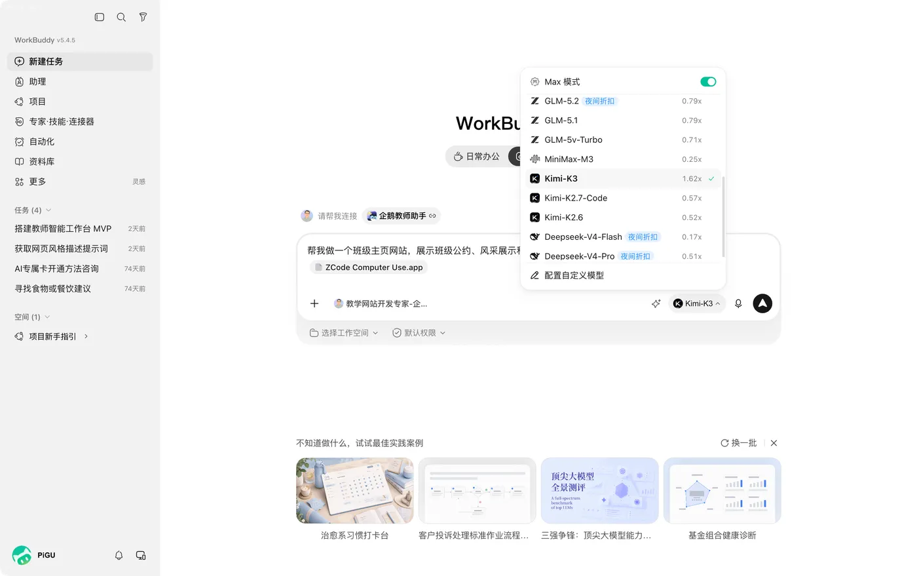
Task: Open task AI专属卡开通方法咨询
Action: [80, 269]
